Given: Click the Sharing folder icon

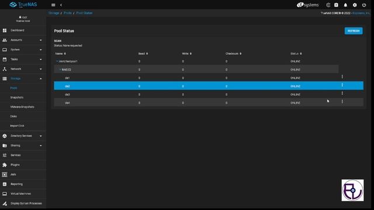Looking at the screenshot, I should [x=5, y=146].
